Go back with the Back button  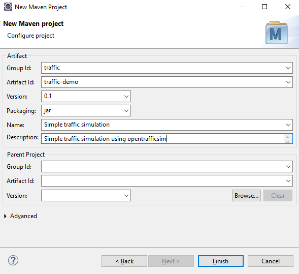(x=124, y=261)
